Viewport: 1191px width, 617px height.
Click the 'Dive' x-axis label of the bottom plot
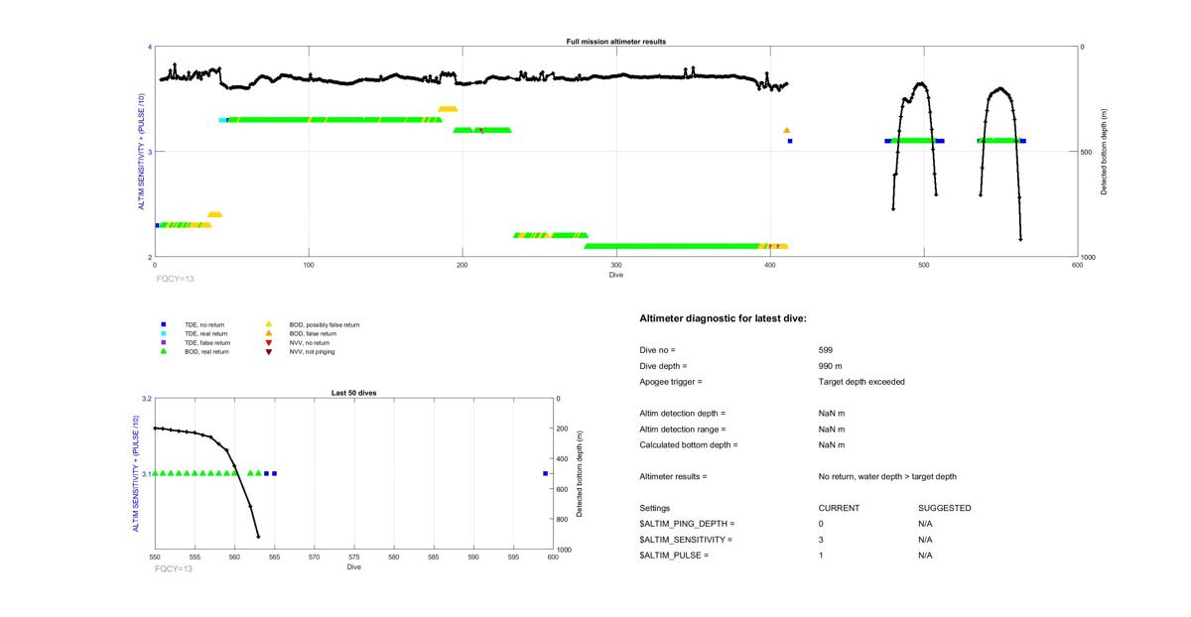pyautogui.click(x=353, y=567)
